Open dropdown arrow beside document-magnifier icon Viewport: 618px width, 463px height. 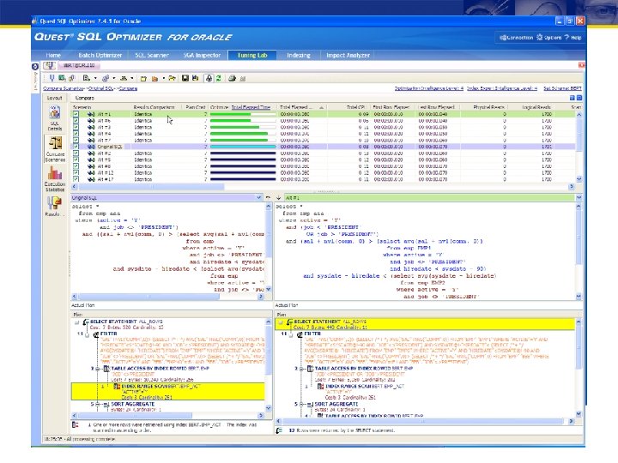click(x=95, y=78)
